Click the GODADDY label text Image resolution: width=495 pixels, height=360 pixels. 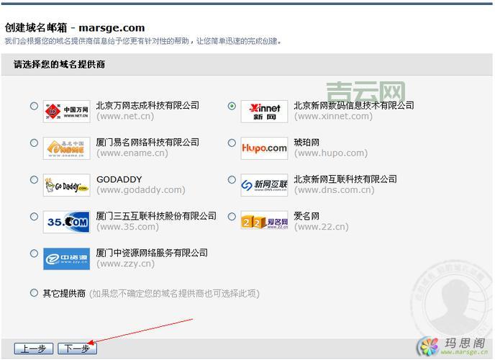tap(119, 179)
